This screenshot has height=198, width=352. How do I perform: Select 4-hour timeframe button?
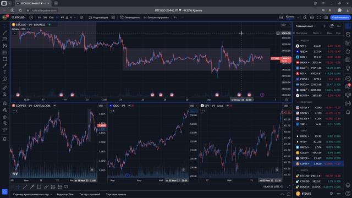click(62, 17)
